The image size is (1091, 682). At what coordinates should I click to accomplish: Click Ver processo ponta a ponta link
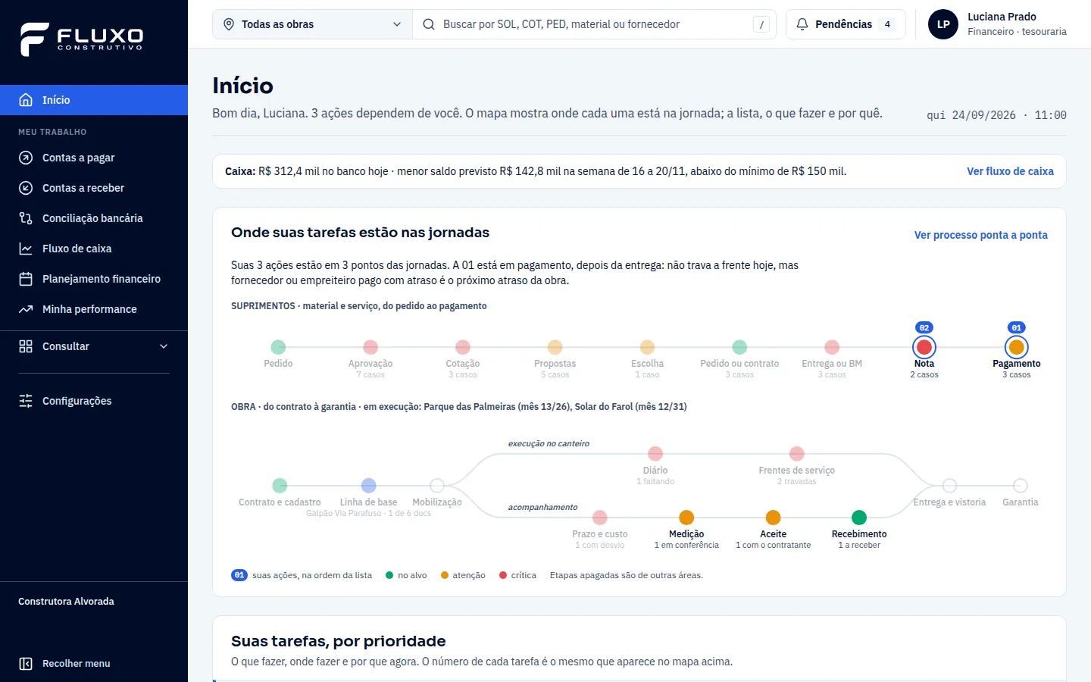[x=980, y=235]
